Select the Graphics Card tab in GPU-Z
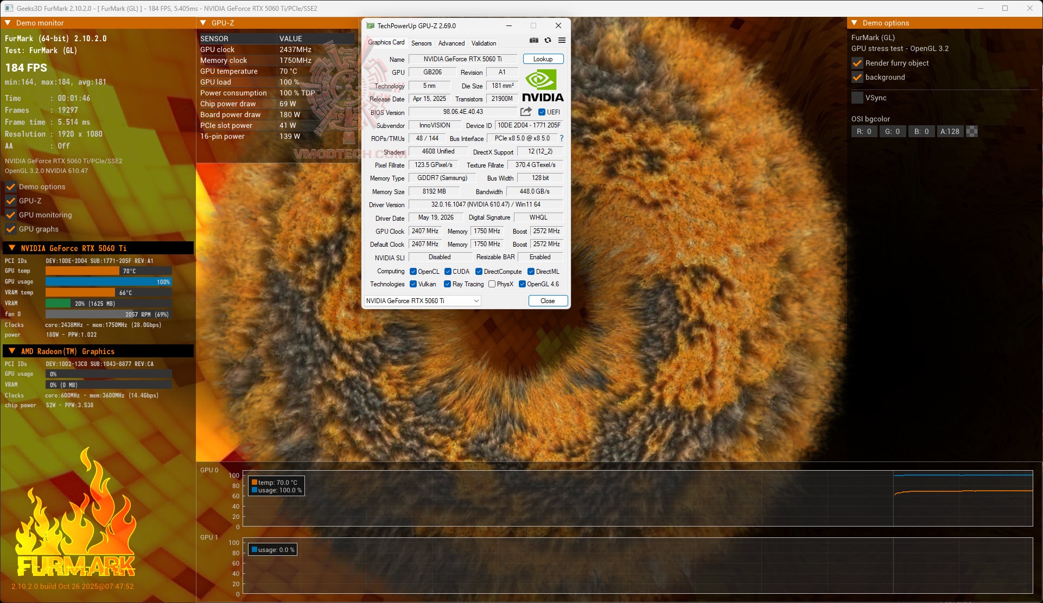The height and width of the screenshot is (603, 1043). tap(386, 42)
